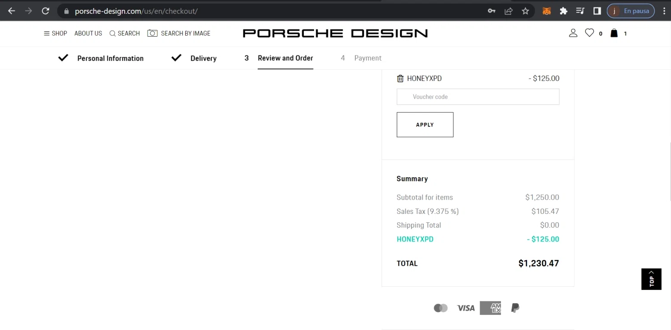Image resolution: width=671 pixels, height=330 pixels.
Task: Open the profile 'En pausa' button
Action: (x=631, y=11)
